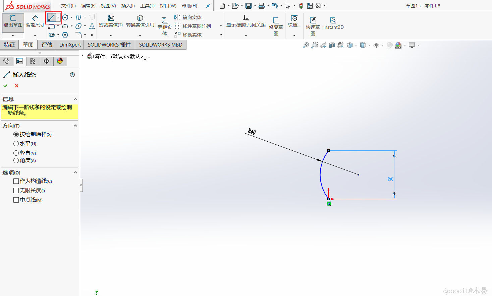Check the 无限长度 (infinite length) option
The height and width of the screenshot is (296, 492).
click(16, 191)
